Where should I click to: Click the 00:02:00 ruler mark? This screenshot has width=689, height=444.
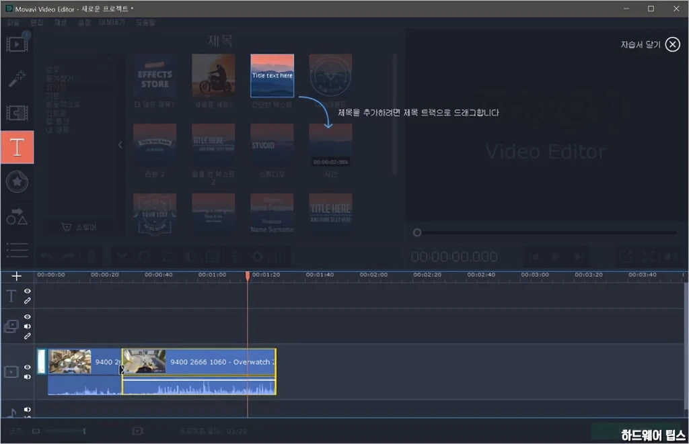coord(373,275)
